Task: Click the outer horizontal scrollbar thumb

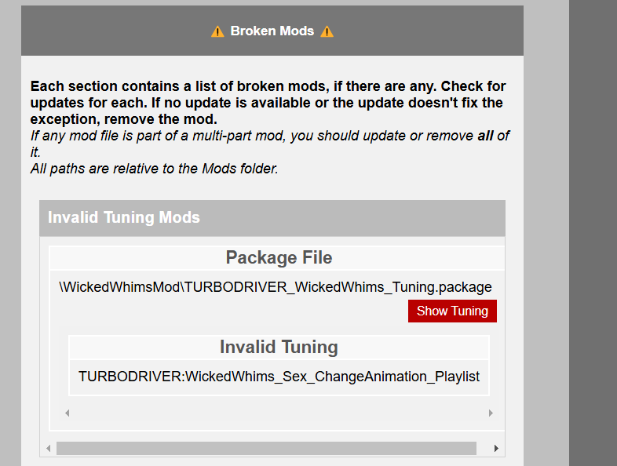Action: (266, 448)
